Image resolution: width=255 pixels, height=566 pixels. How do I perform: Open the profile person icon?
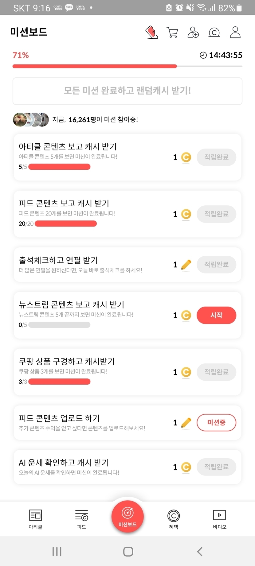coord(235,32)
